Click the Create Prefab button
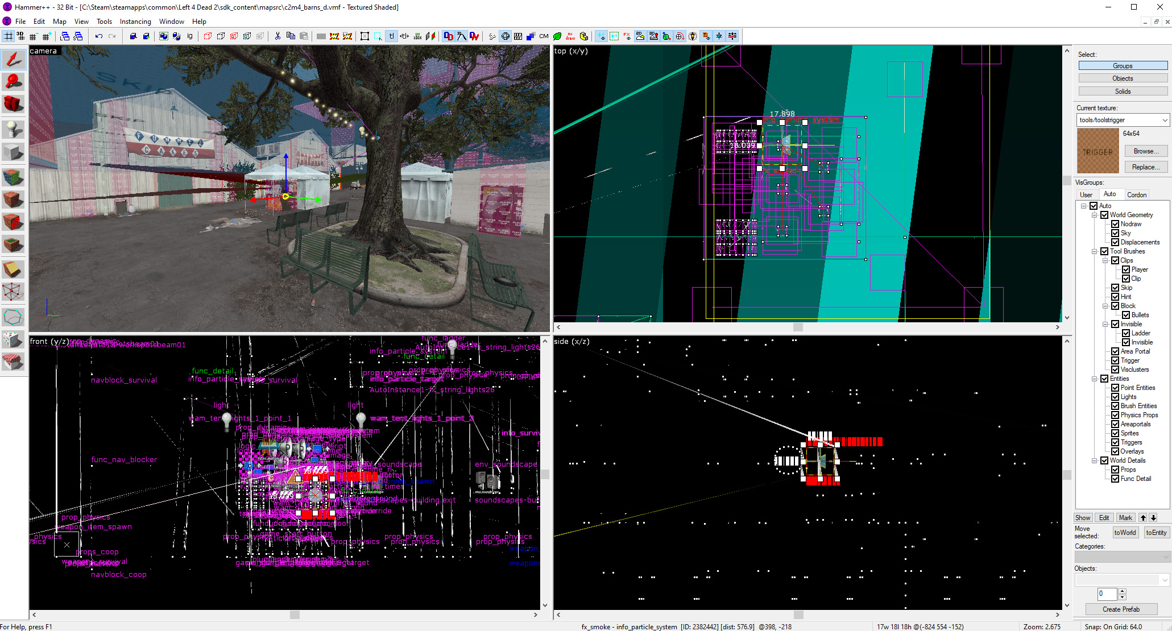This screenshot has width=1172, height=631. click(1121, 609)
